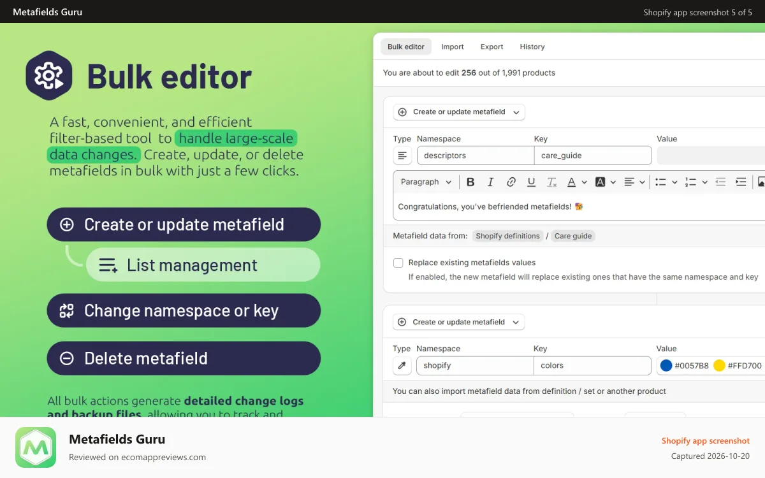Click the #0057B8 hex value text
The image size is (765, 478).
click(692, 366)
